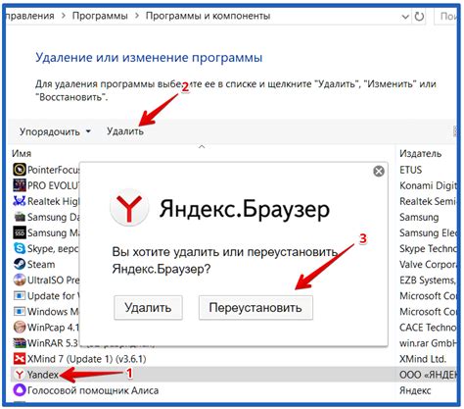
Task: Click the Яндекс.Браузер logo in dialog
Action: (x=129, y=208)
